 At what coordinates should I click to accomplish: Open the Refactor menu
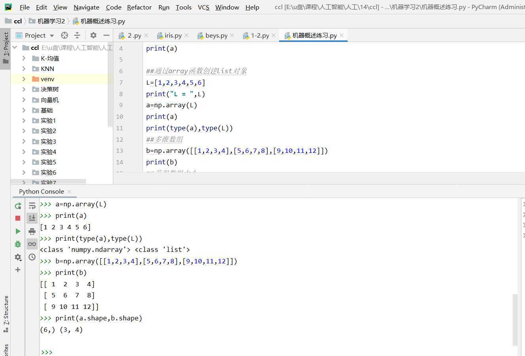(x=139, y=7)
